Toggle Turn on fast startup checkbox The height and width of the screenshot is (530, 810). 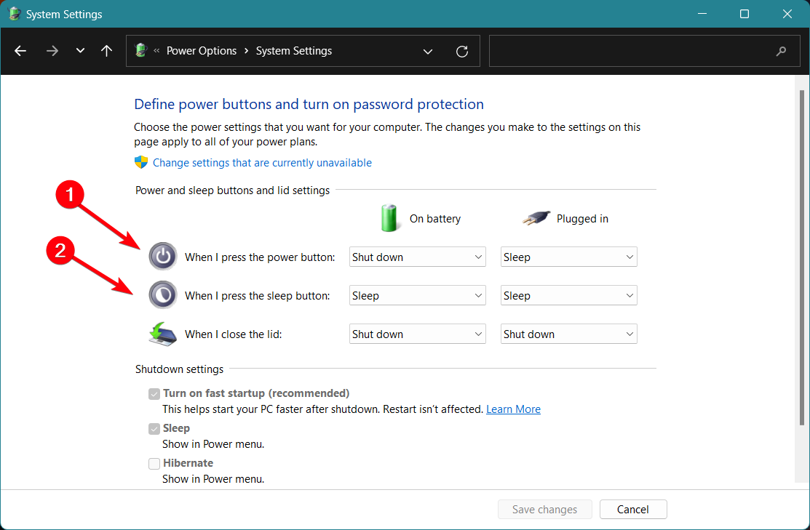point(154,394)
